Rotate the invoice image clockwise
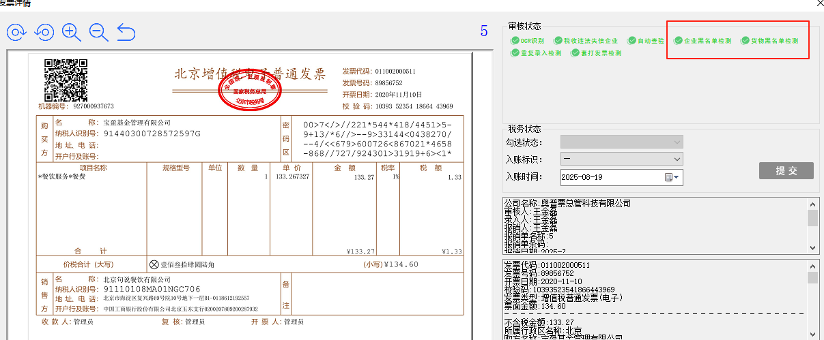This screenshot has width=824, height=340. click(x=16, y=32)
